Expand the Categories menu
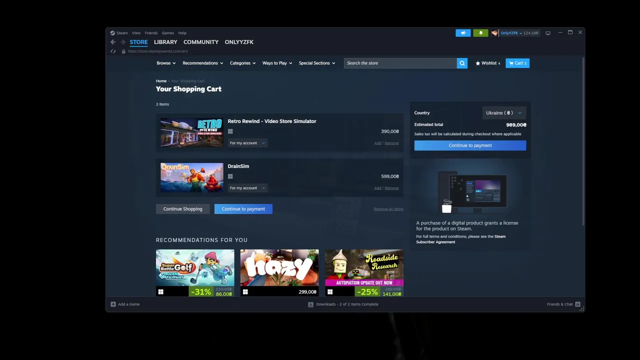This screenshot has width=640, height=360. tap(242, 63)
